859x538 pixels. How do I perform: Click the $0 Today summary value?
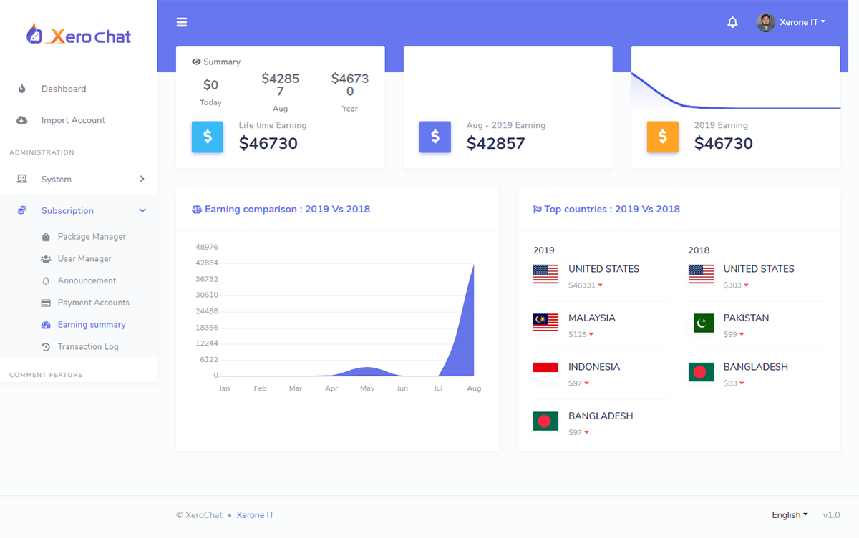pyautogui.click(x=210, y=85)
